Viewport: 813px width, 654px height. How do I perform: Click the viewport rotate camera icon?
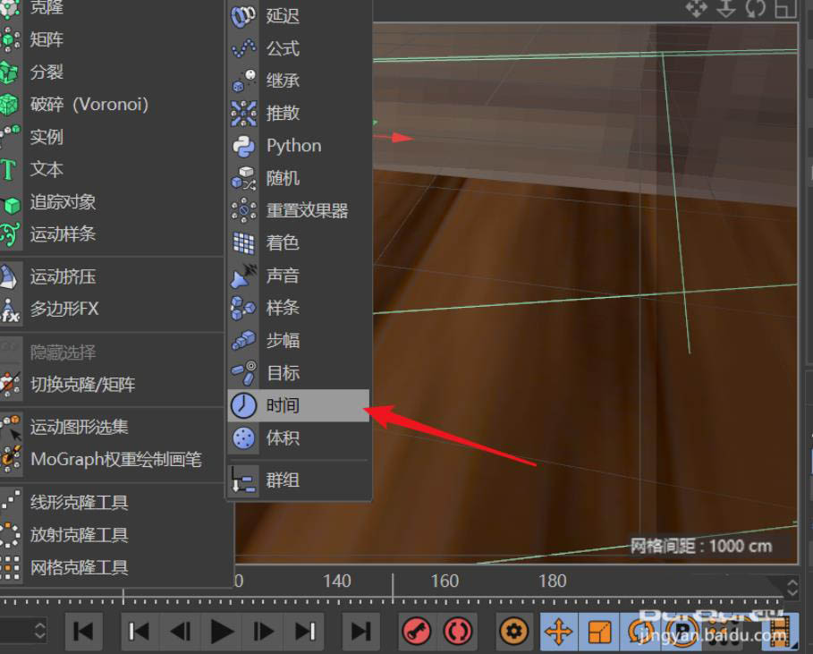tap(756, 8)
